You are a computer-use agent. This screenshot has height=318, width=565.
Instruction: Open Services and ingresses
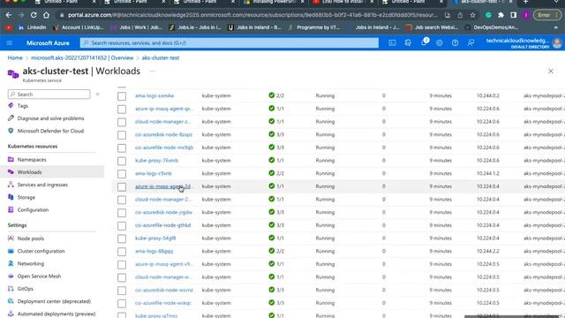pos(42,185)
